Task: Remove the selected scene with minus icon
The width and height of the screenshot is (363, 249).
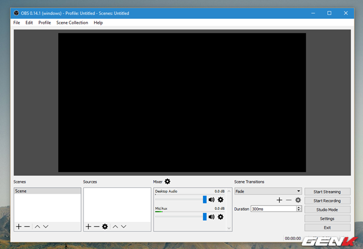Action: coord(27,226)
